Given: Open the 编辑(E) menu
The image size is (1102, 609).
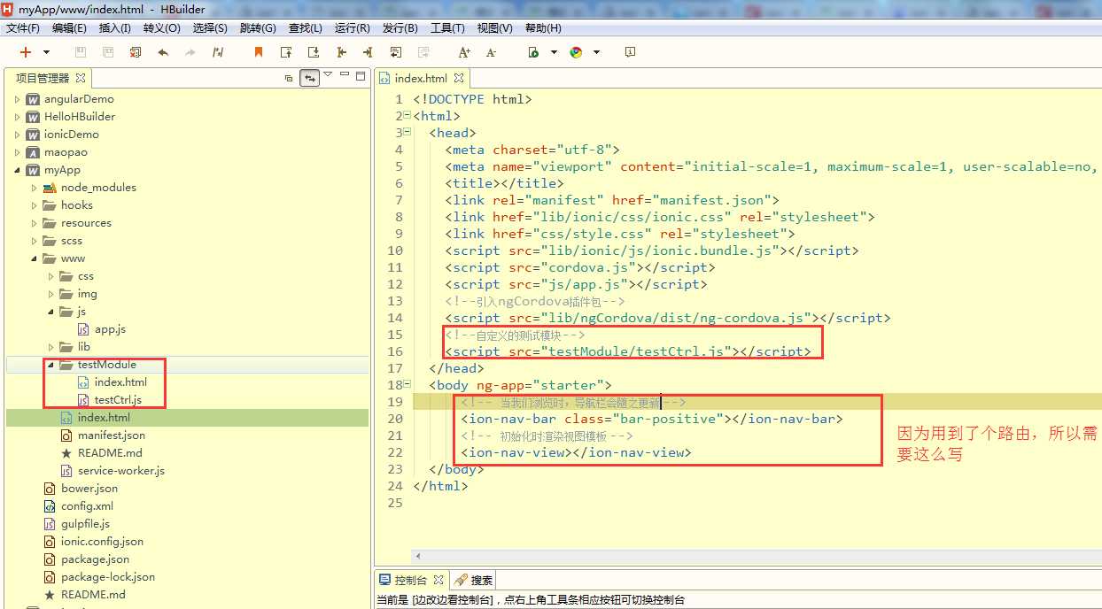Looking at the screenshot, I should [x=69, y=28].
